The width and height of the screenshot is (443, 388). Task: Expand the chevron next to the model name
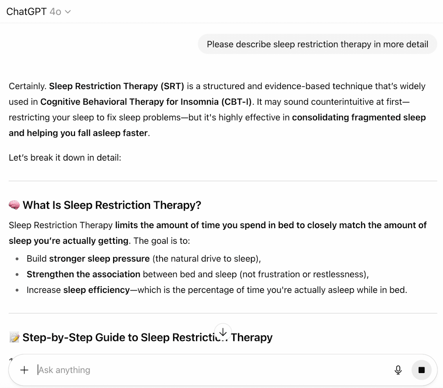(x=67, y=11)
